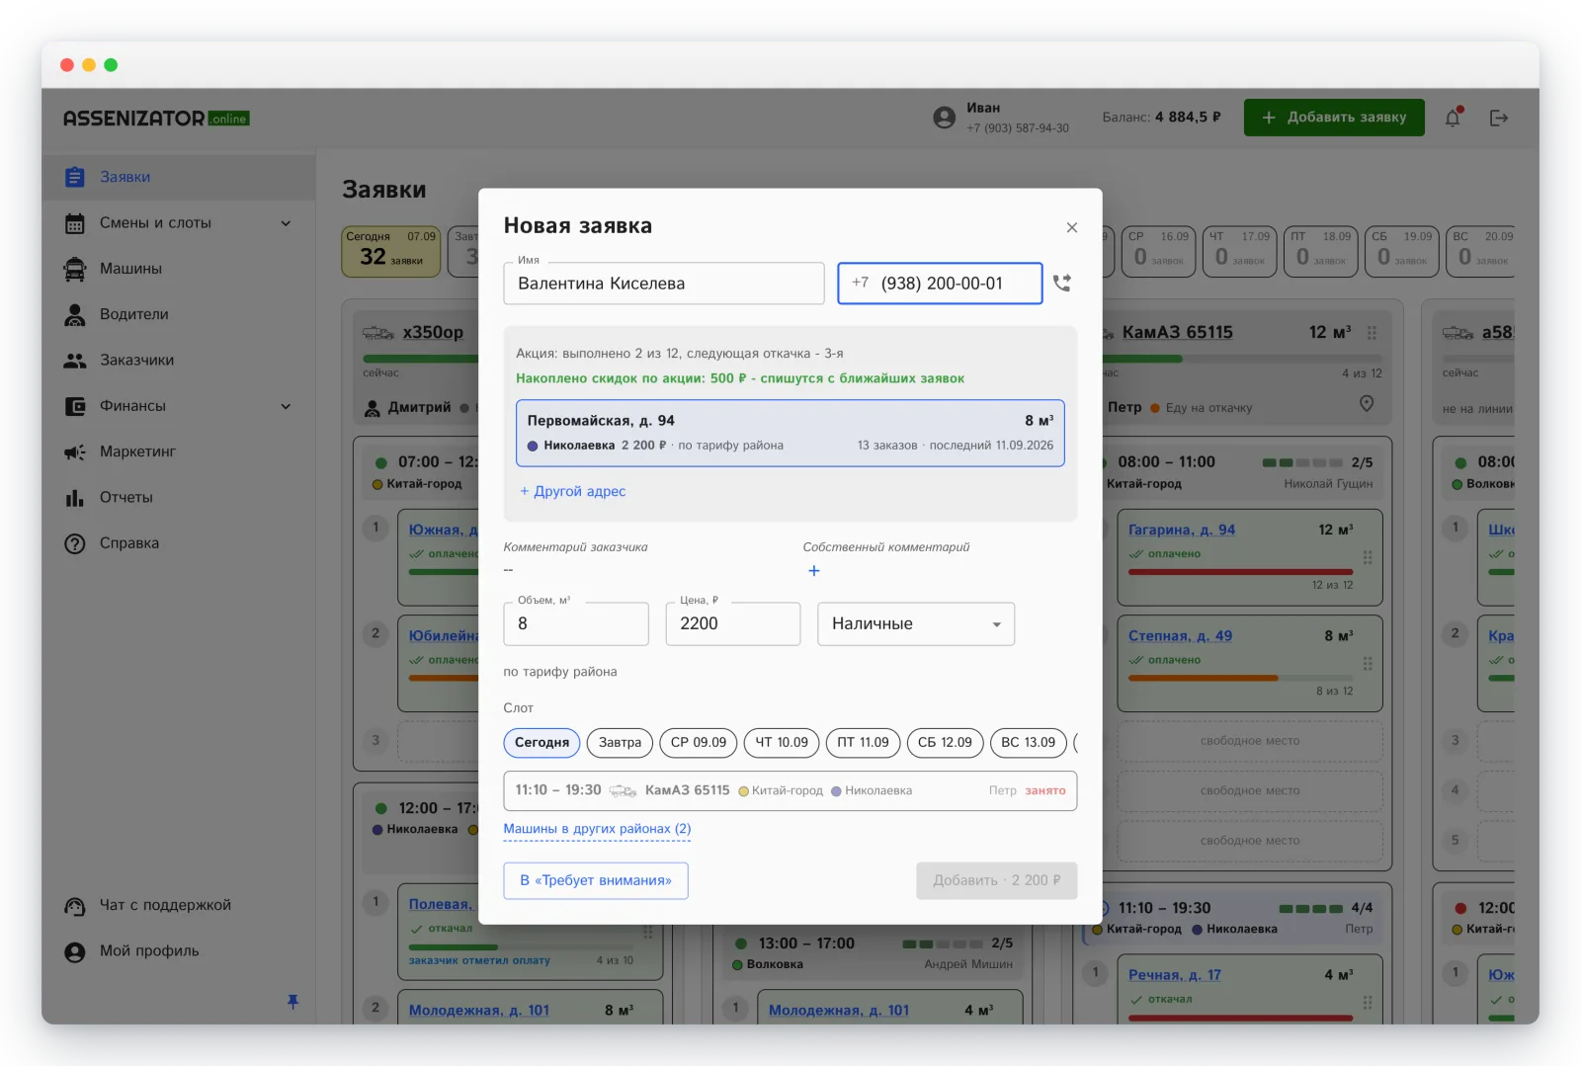Select slot day ВС 13.09
The image size is (1581, 1066).
[1028, 743]
